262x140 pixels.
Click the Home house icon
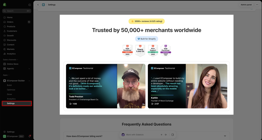coord(5,17)
